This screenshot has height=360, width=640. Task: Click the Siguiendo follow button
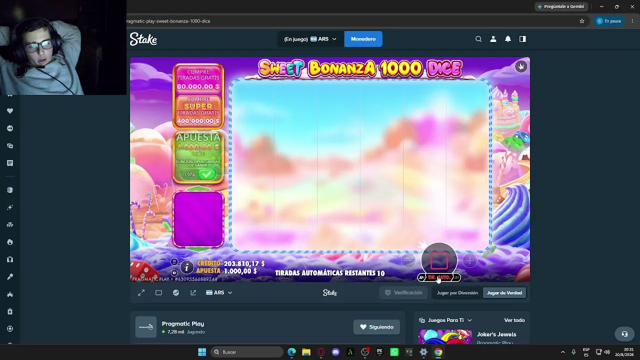click(376, 327)
